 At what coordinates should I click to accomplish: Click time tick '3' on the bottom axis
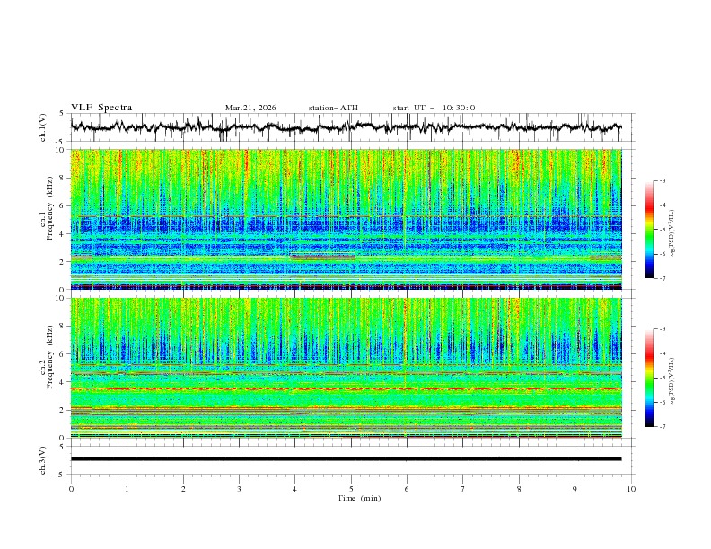pos(240,489)
